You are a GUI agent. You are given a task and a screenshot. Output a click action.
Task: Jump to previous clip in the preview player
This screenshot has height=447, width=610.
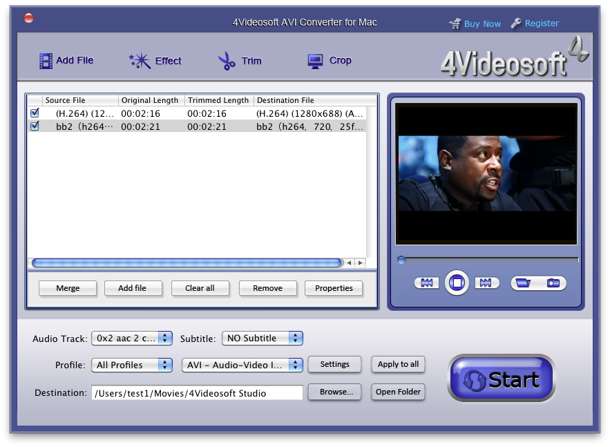click(x=427, y=283)
